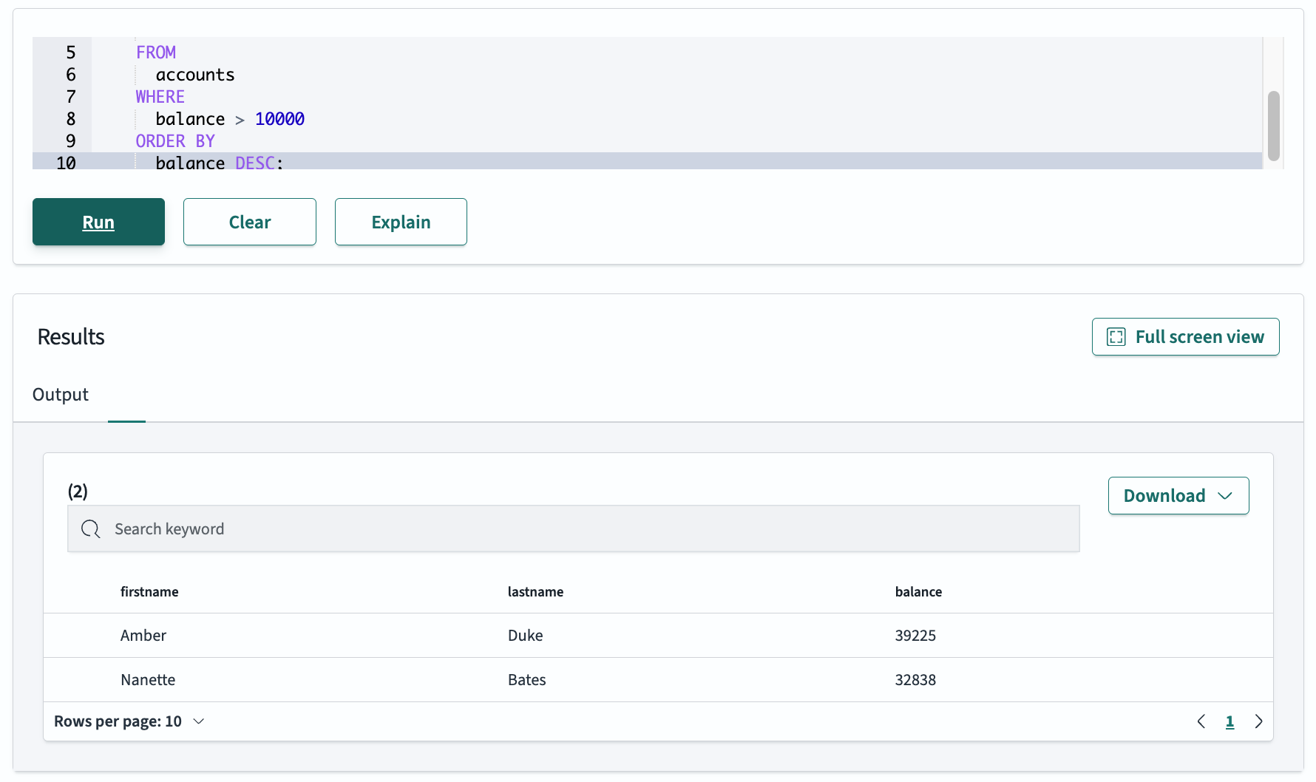The image size is (1316, 782).
Task: Place cursor on ORDER BY line
Action: pos(175,141)
